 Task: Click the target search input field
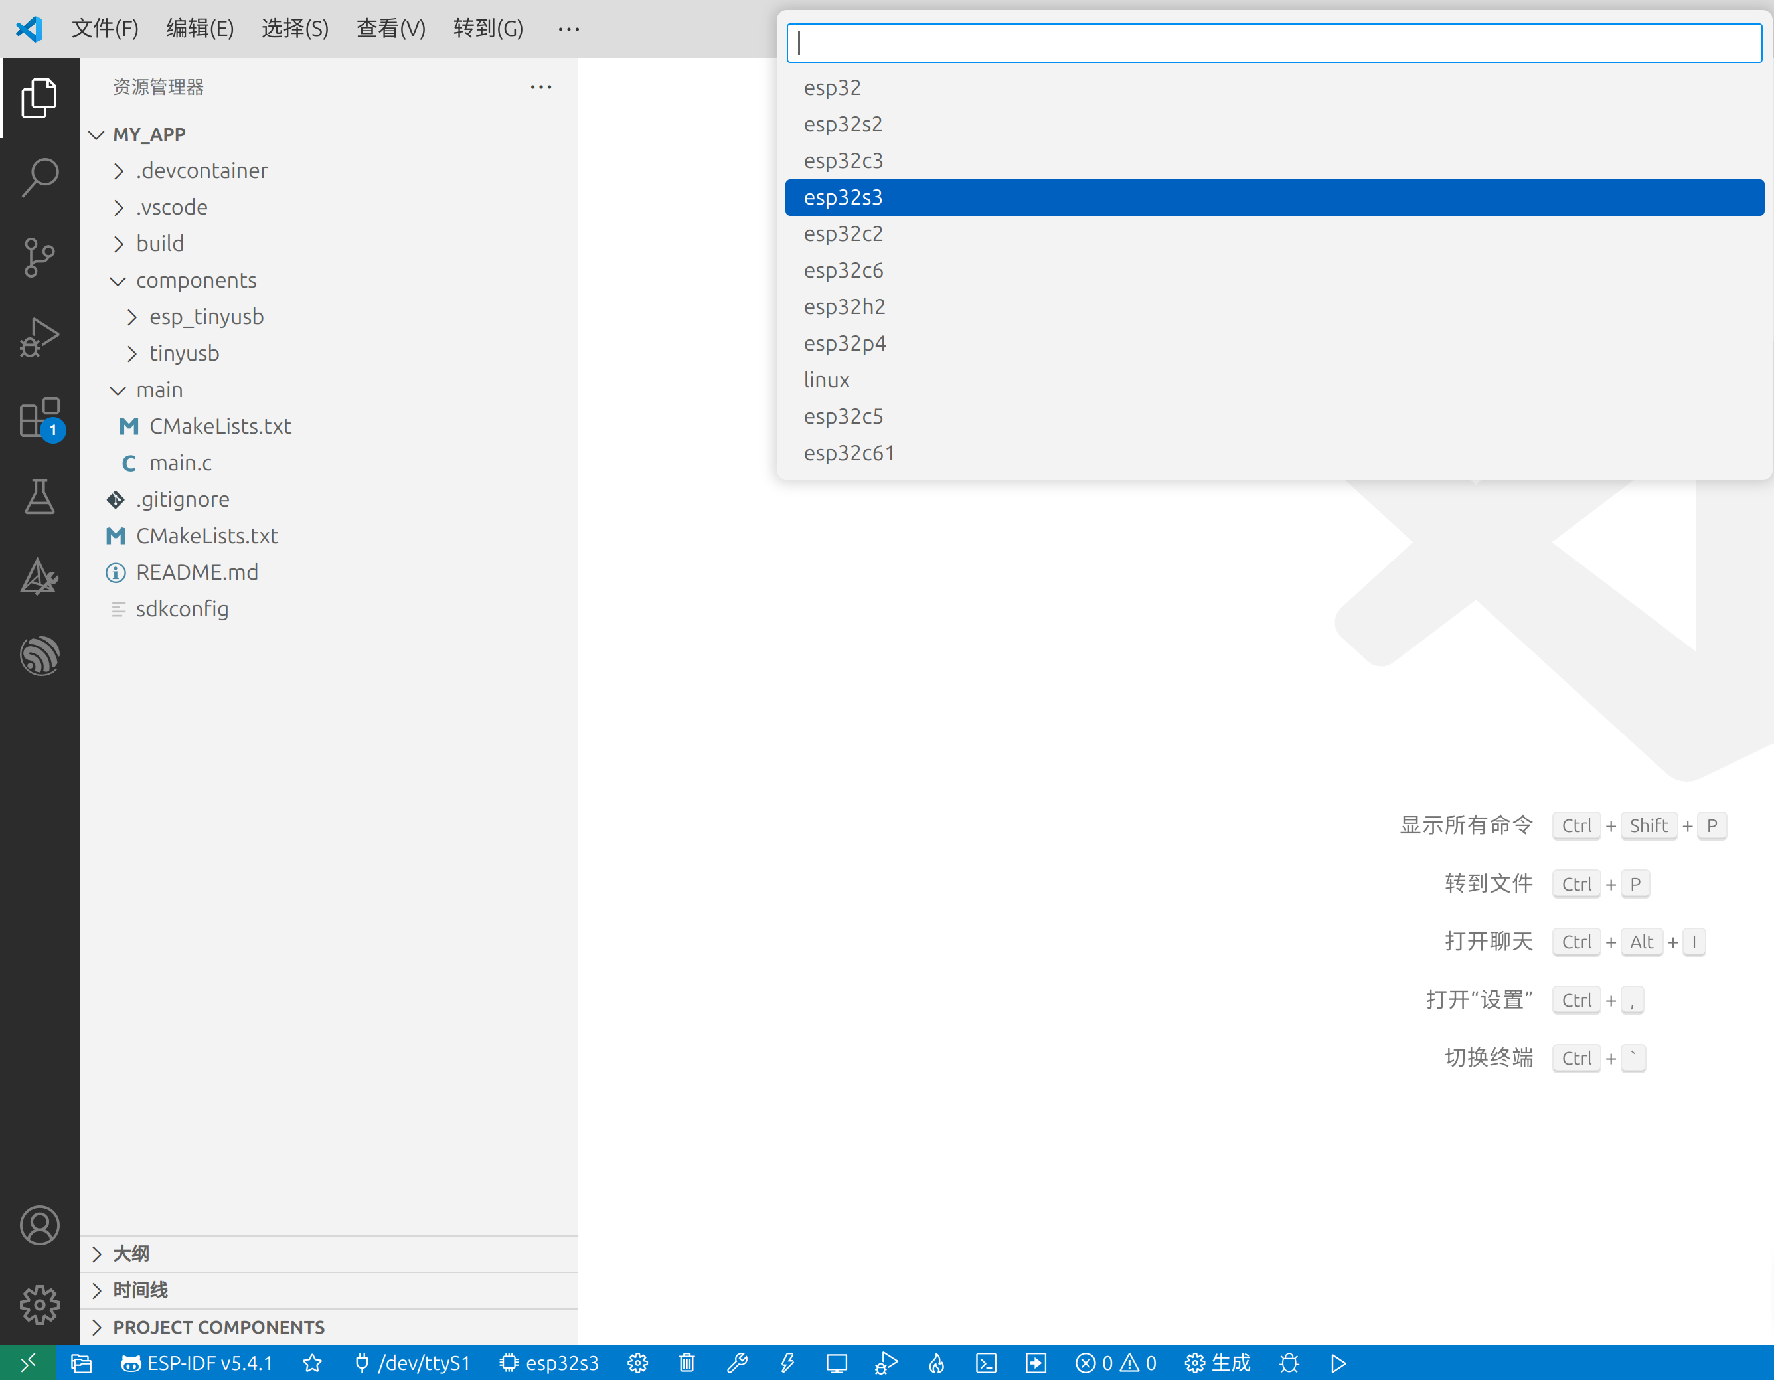[x=1273, y=43]
